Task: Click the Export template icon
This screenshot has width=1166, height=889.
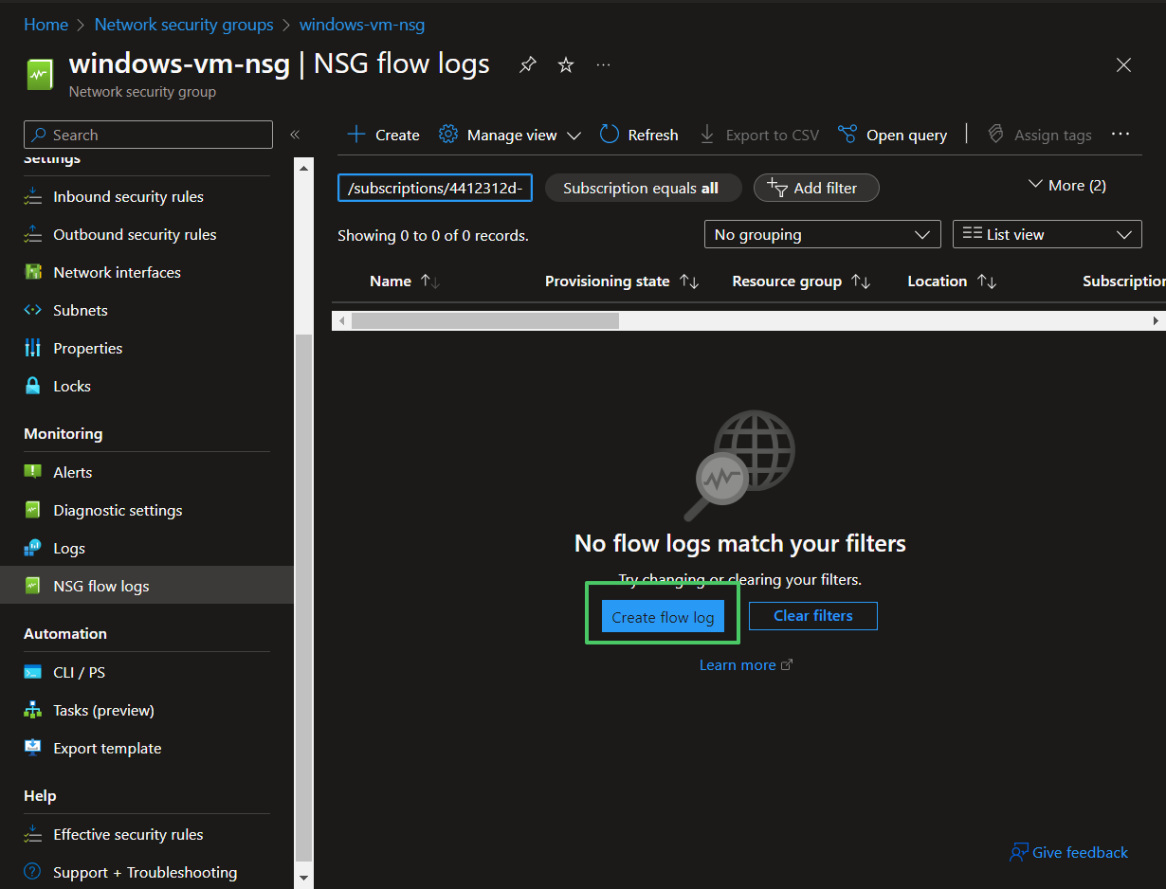Action: coord(33,748)
